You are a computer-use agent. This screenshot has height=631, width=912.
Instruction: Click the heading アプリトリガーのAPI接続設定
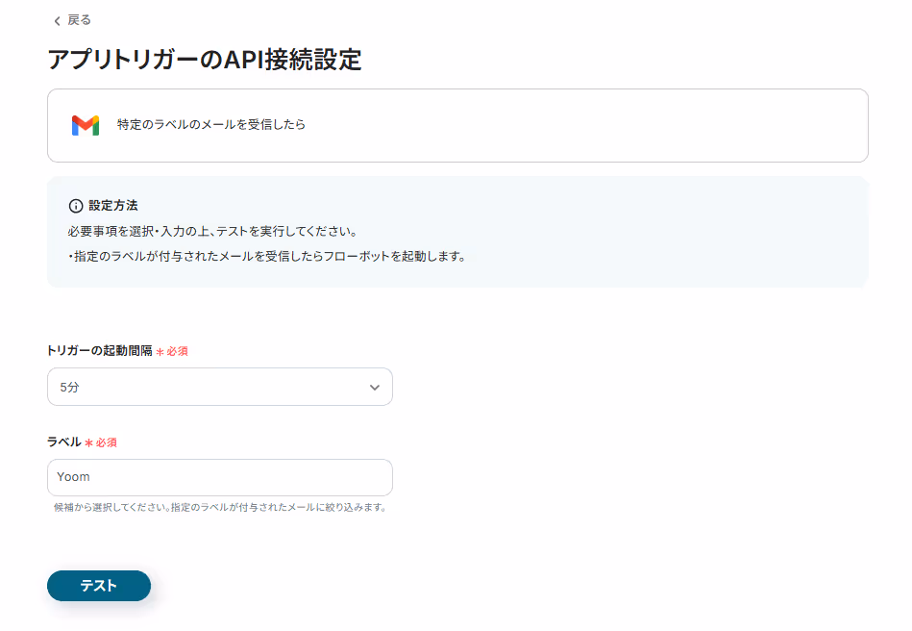tap(205, 60)
